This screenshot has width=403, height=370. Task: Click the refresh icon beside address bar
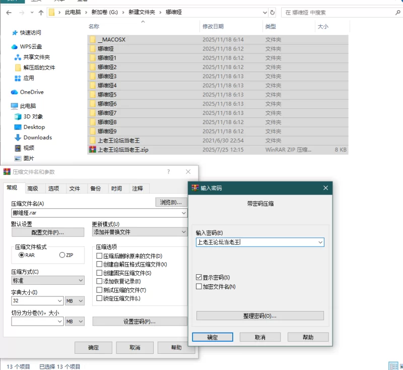point(273,12)
